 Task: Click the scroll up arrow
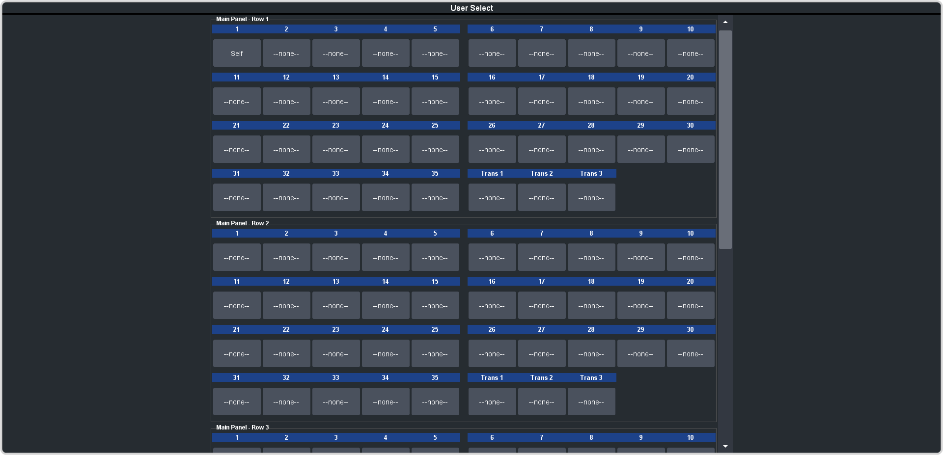click(x=725, y=23)
